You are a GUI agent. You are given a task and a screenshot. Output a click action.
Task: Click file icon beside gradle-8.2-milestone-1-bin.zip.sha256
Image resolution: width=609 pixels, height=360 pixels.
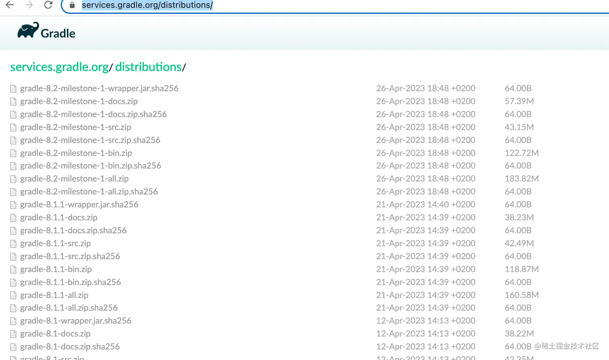tap(13, 166)
